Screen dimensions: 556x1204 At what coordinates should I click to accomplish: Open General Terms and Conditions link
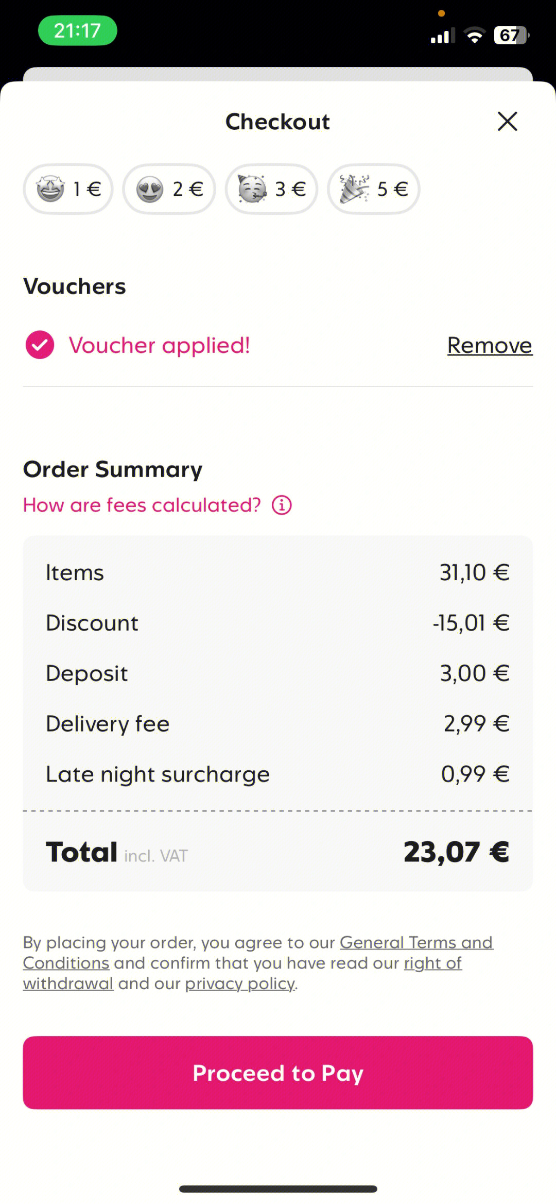pos(258,953)
